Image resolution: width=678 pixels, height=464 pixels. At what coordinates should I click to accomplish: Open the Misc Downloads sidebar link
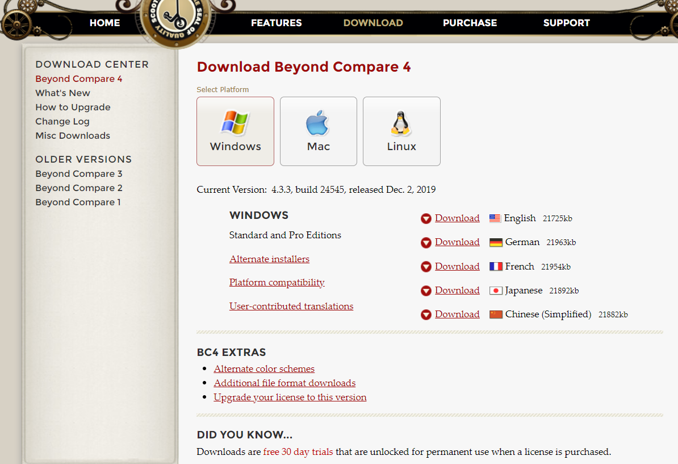click(73, 135)
